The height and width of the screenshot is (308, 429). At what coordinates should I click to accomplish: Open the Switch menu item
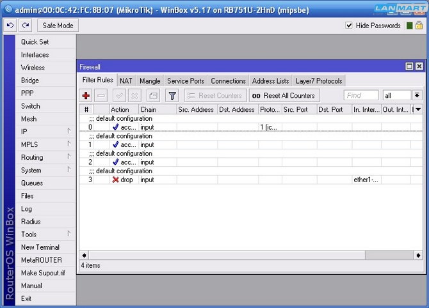tap(45, 106)
